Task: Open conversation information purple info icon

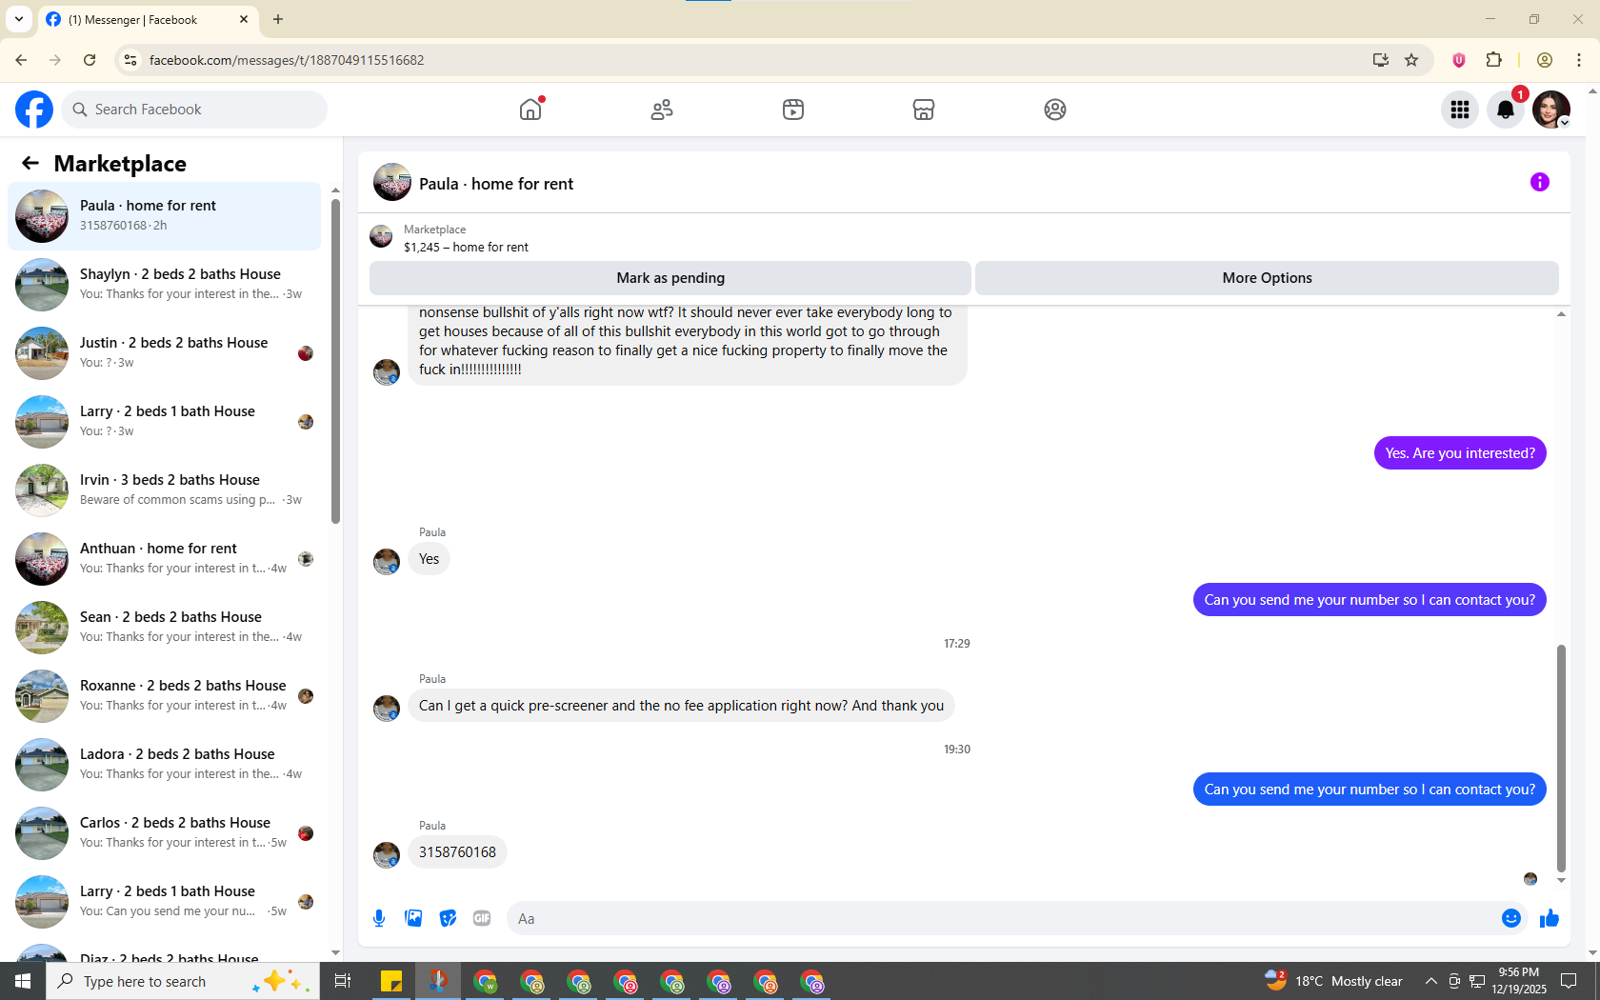Action: pyautogui.click(x=1540, y=182)
